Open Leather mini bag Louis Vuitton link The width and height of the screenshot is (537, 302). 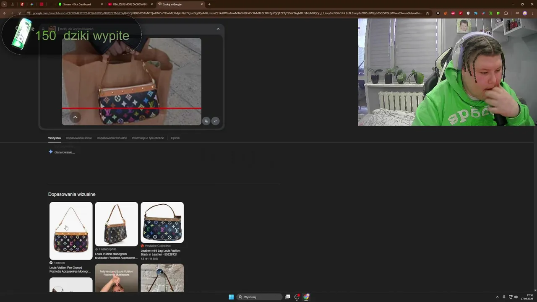pyautogui.click(x=161, y=253)
